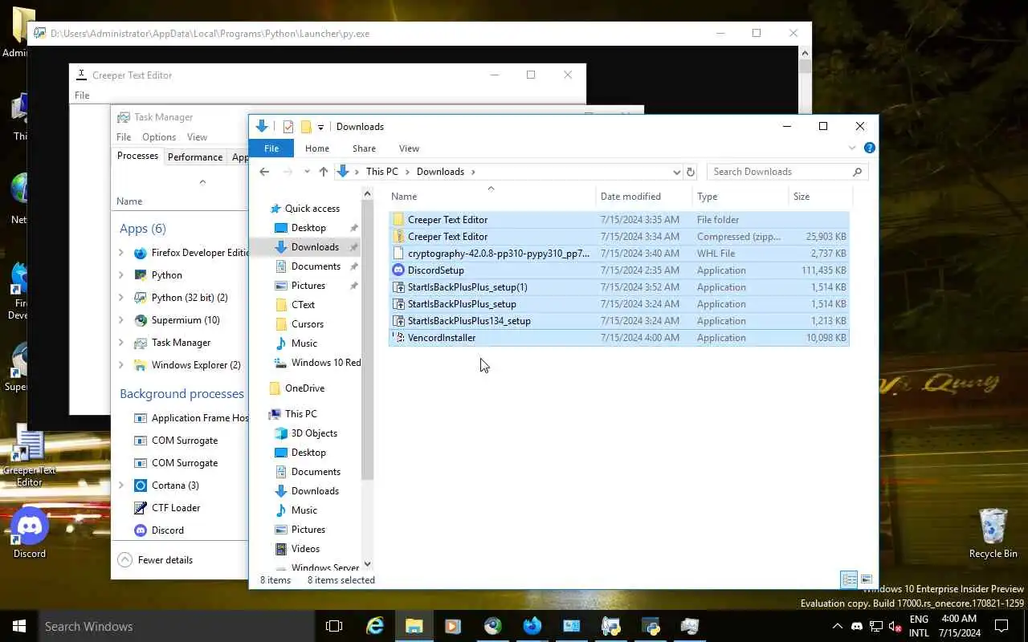
Task: Open Recycle Bin desktop icon
Action: pyautogui.click(x=993, y=532)
